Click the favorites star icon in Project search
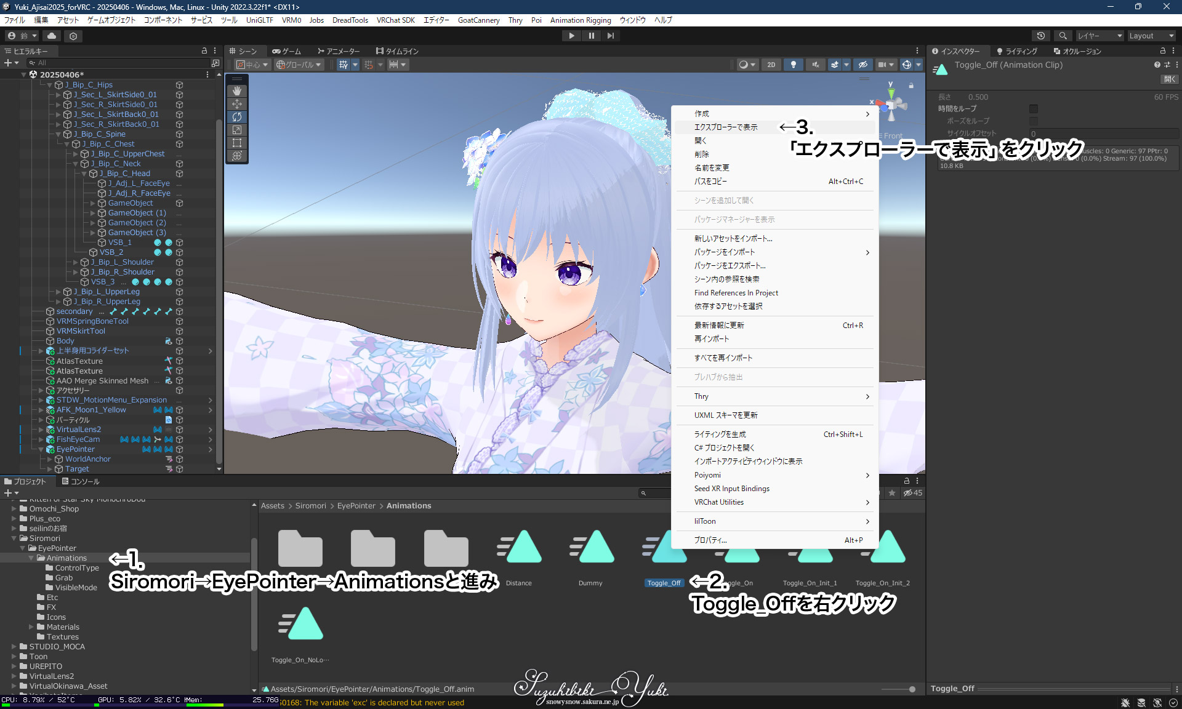The image size is (1182, 709). (x=891, y=493)
